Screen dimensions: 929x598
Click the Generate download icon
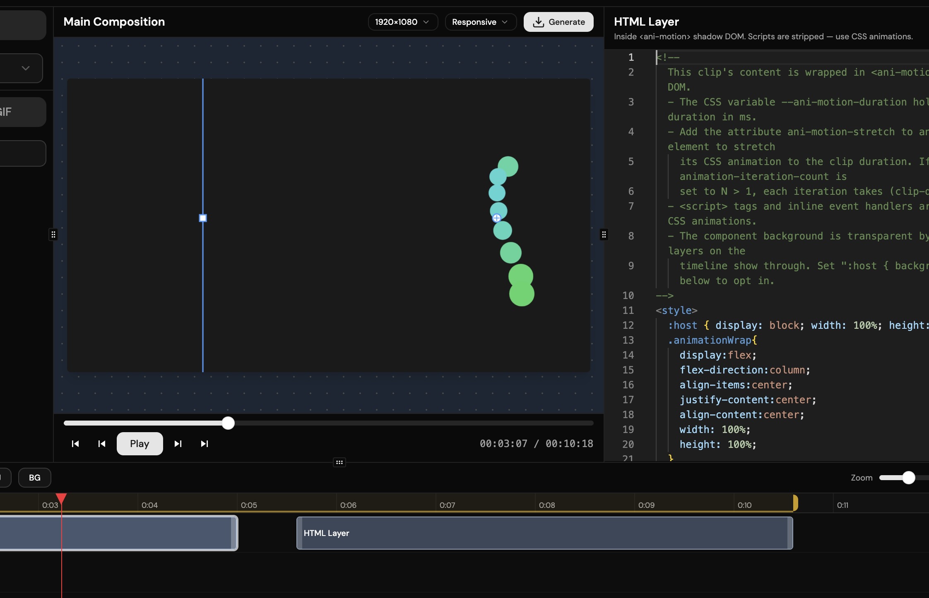(x=538, y=22)
